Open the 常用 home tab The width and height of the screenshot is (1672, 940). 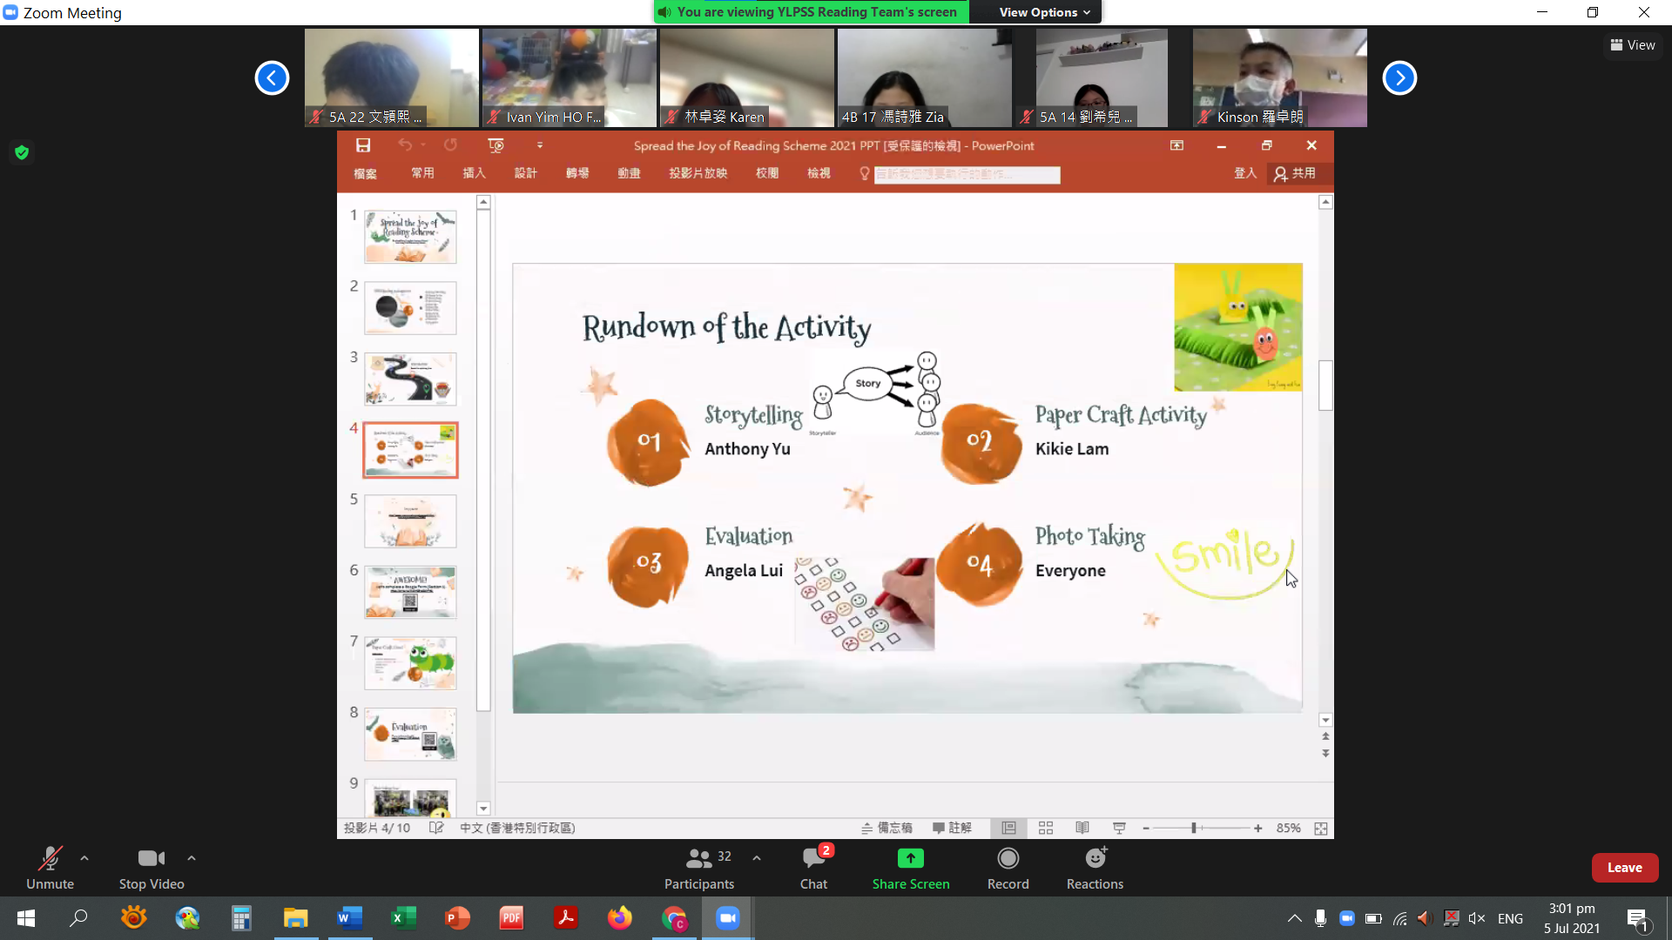point(422,174)
